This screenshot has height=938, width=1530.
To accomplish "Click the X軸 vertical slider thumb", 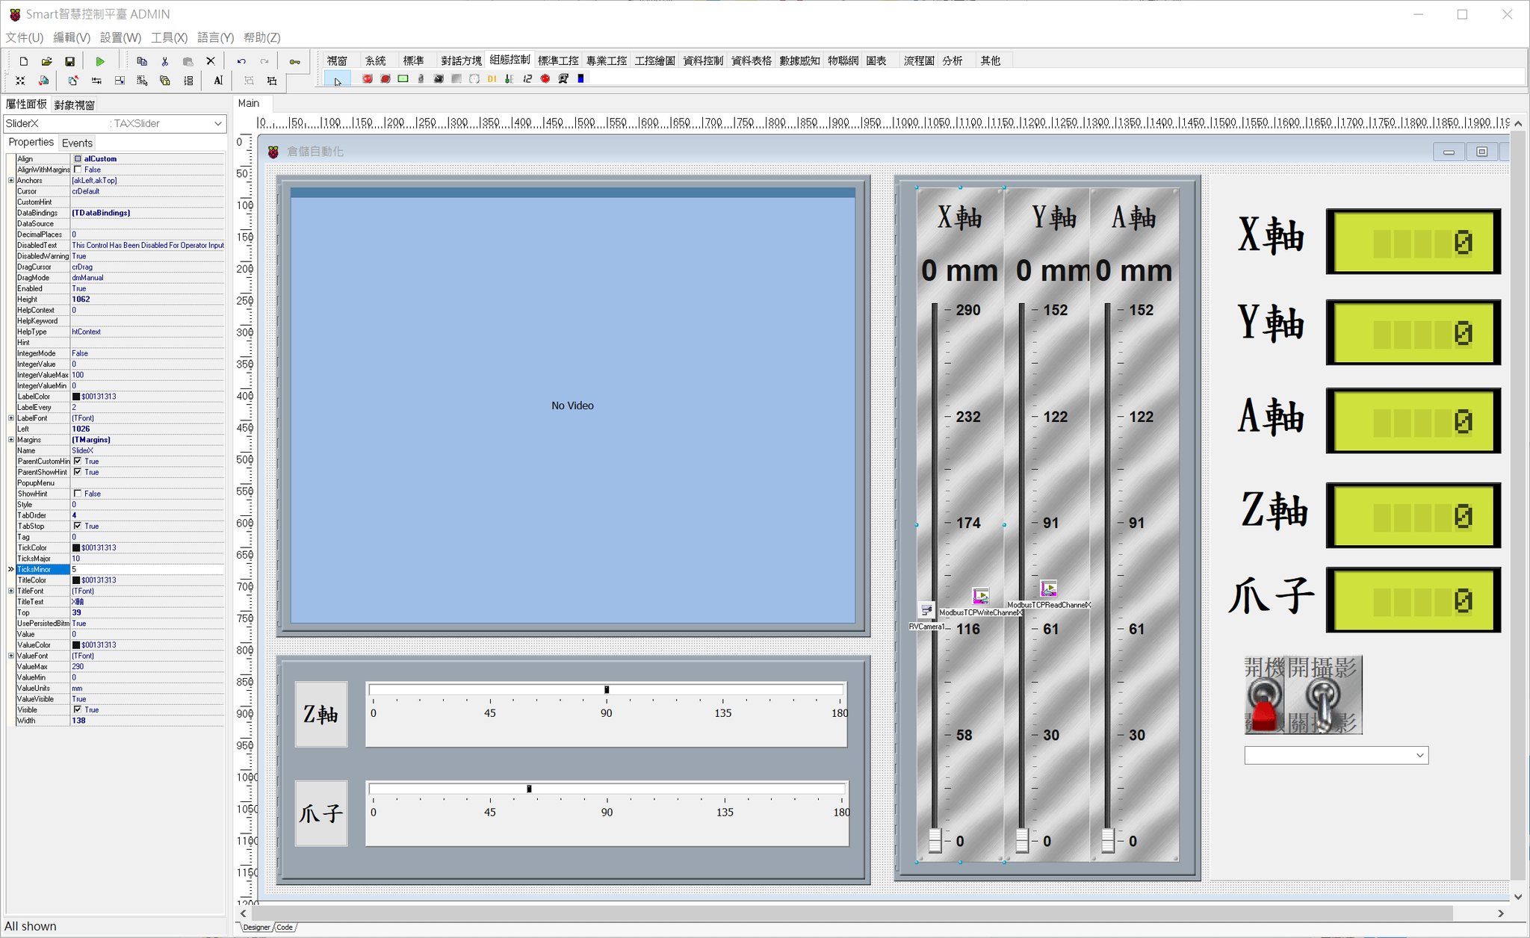I will tap(935, 841).
